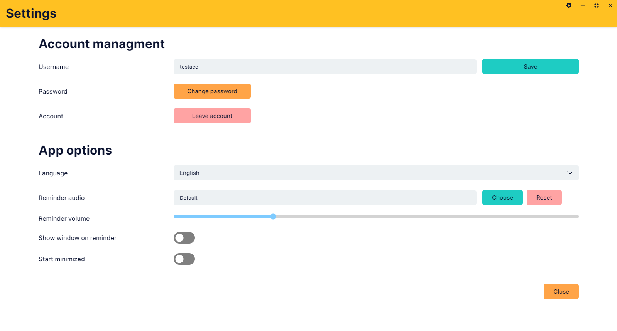This screenshot has height=331, width=617.
Task: Minimize the Settings window
Action: click(583, 5)
